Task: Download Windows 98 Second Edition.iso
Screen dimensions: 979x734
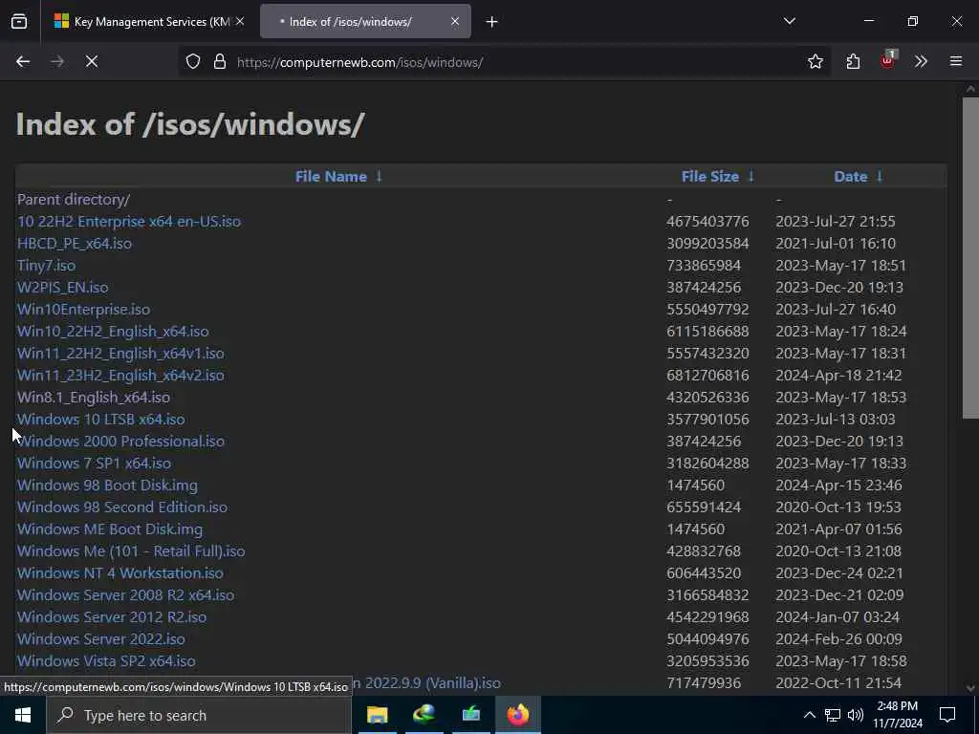Action: tap(122, 507)
